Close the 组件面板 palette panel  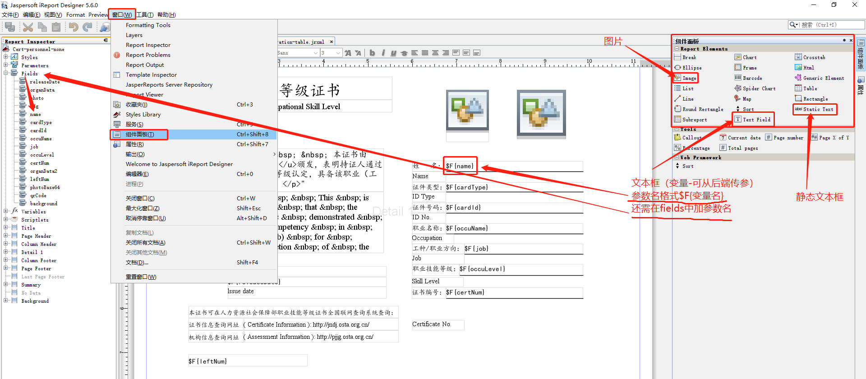[x=851, y=41]
